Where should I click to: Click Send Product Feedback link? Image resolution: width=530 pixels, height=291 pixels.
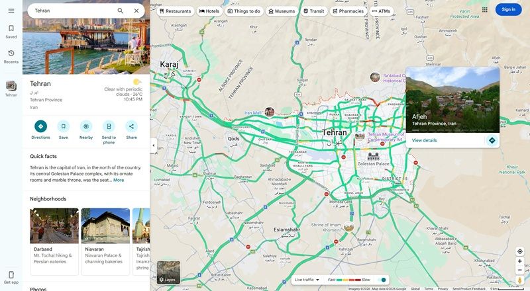coord(469,289)
